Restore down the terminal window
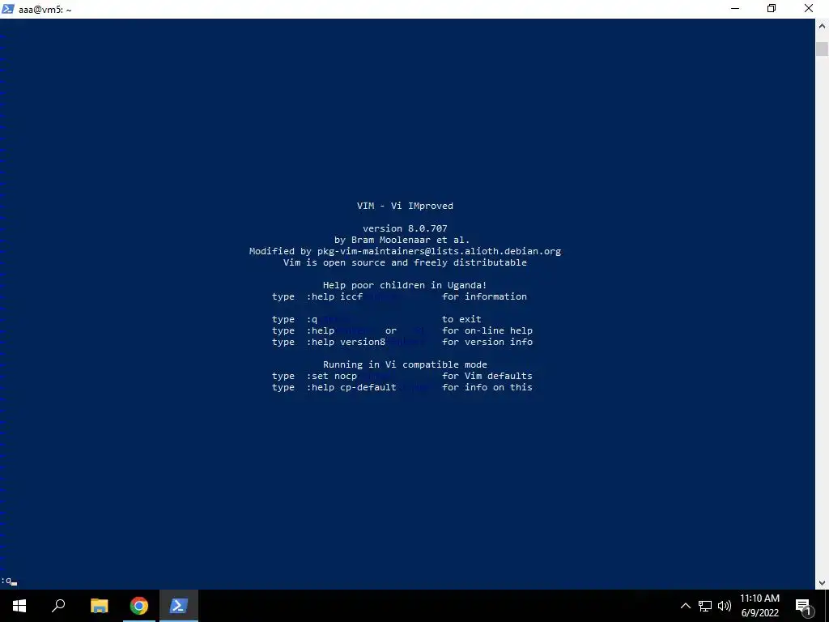This screenshot has height=622, width=829. coord(772,8)
